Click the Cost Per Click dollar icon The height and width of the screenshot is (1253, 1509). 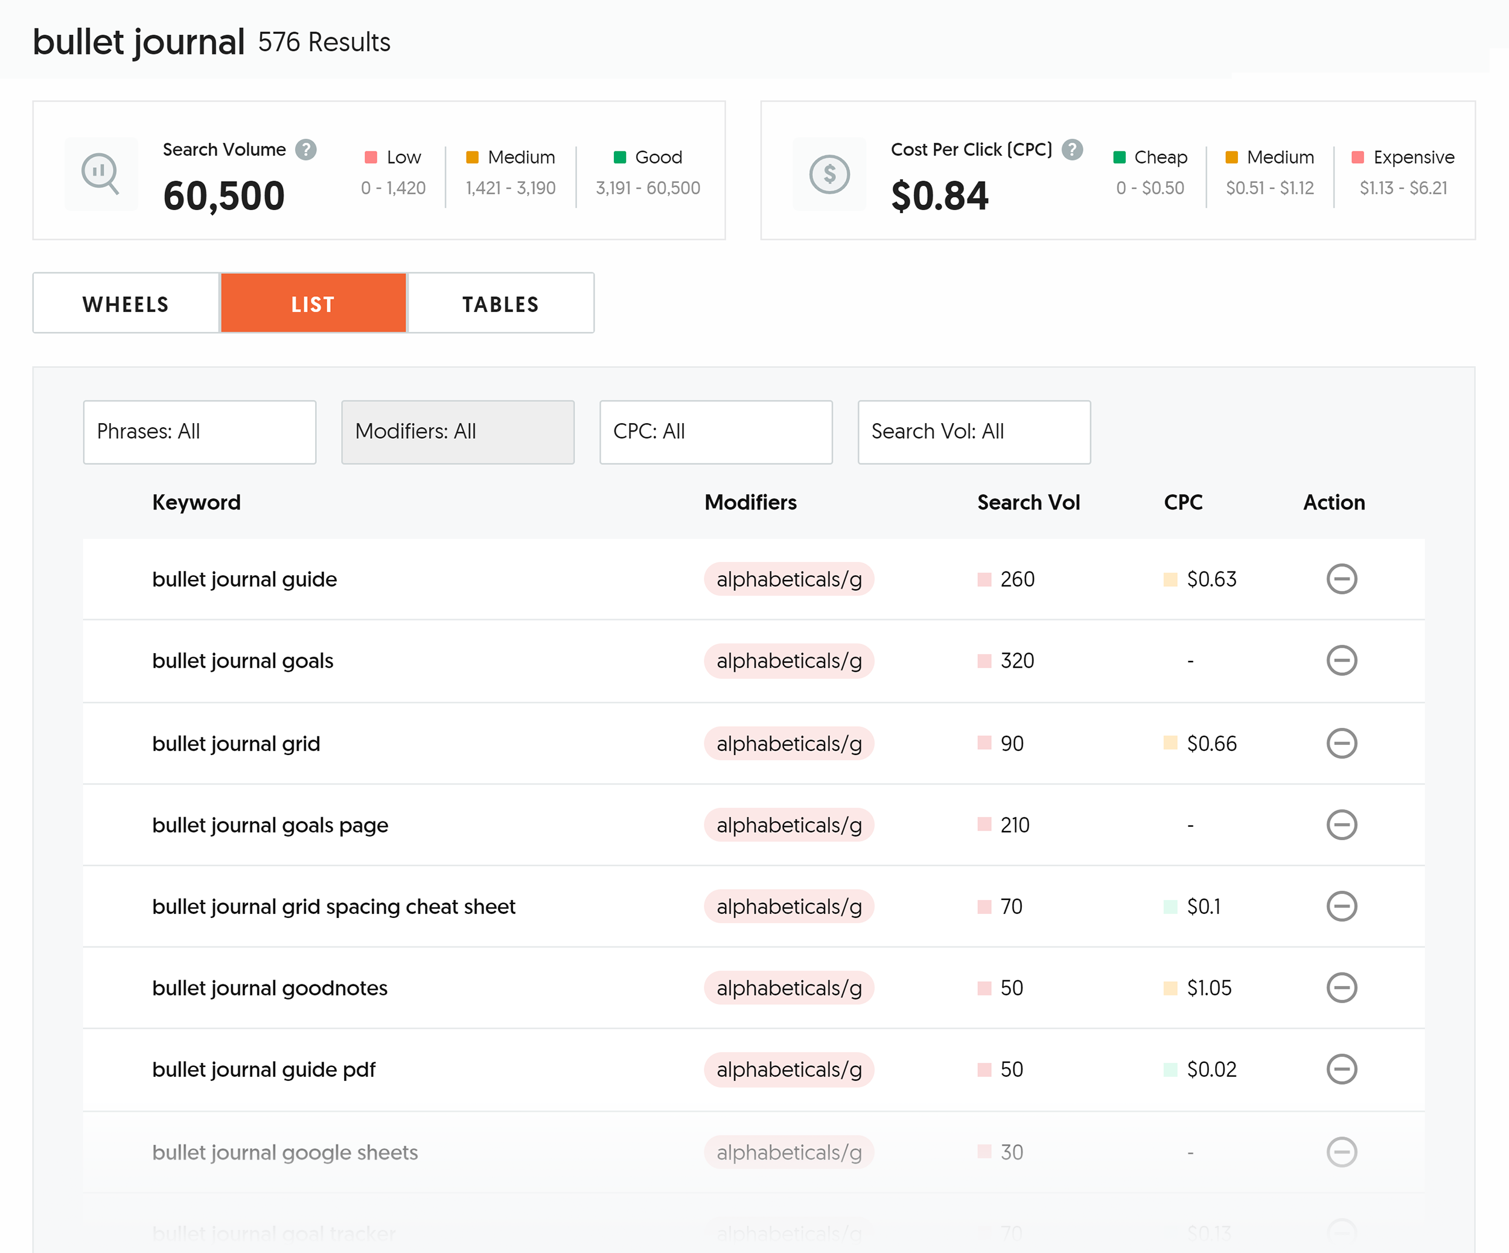(830, 173)
